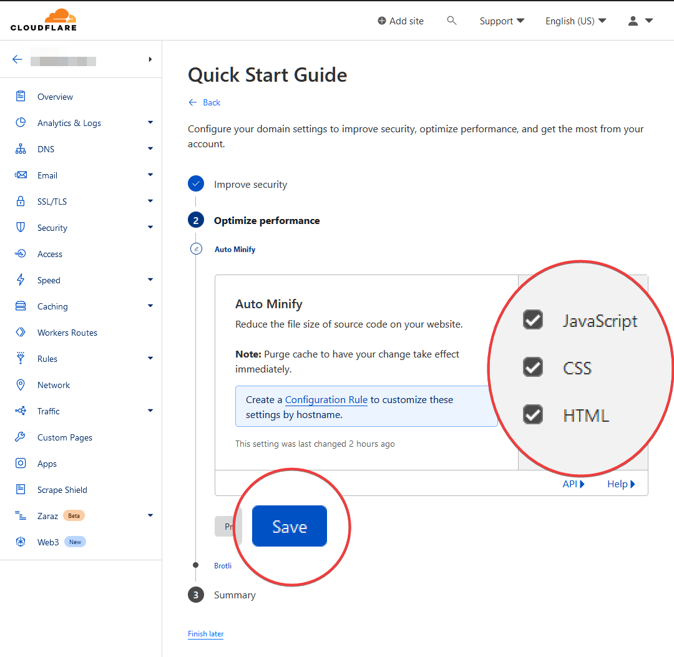
Task: Expand the DNS submenu arrow
Action: click(x=150, y=148)
